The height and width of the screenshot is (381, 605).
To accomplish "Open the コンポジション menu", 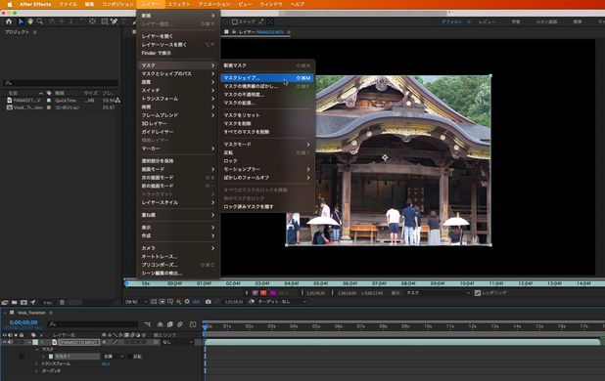I will click(x=117, y=4).
